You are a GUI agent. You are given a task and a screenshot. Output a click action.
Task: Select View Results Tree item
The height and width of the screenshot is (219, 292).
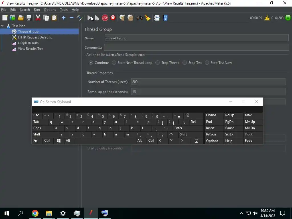tap(31, 48)
